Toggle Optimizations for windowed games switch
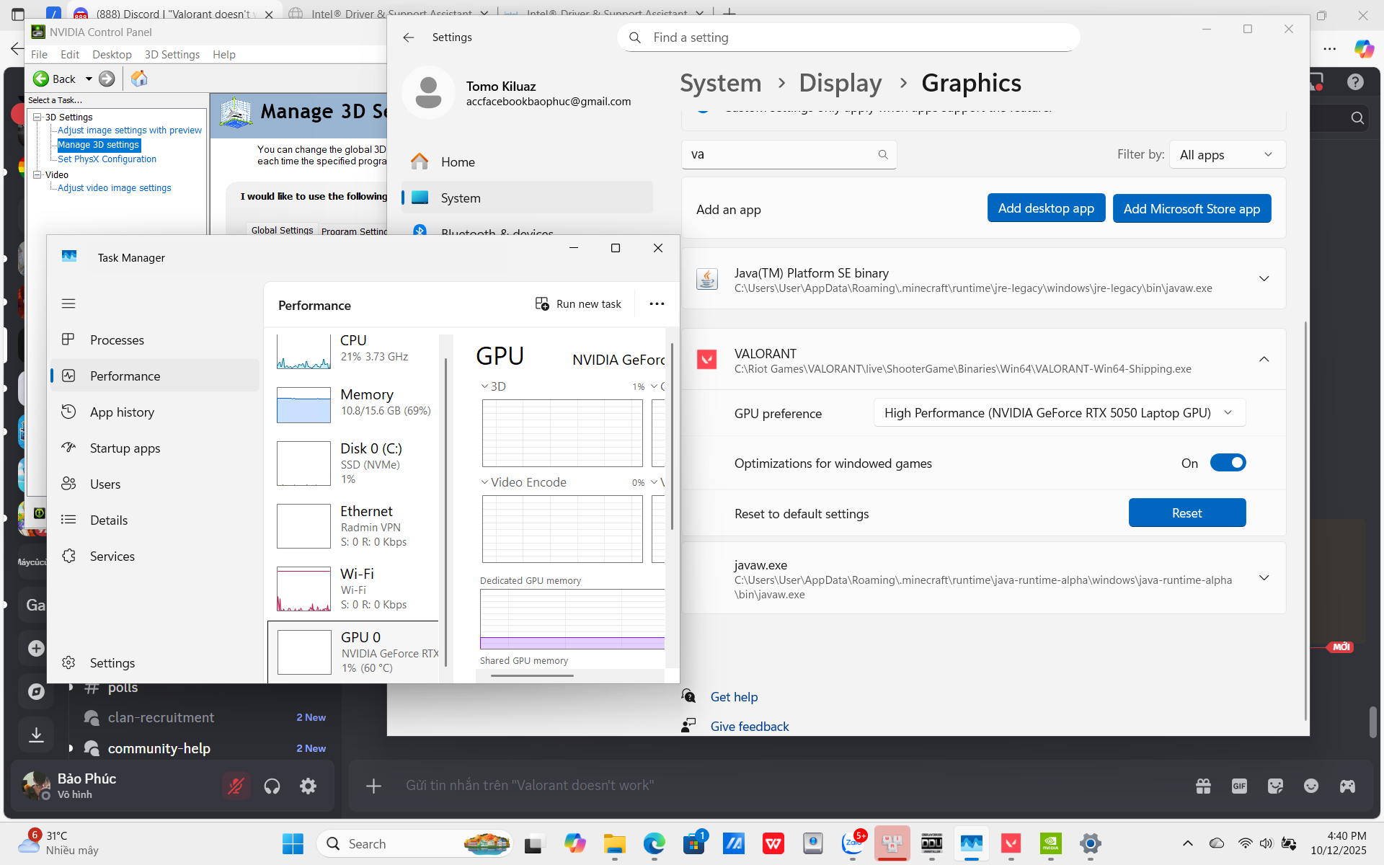This screenshot has height=865, width=1384. [1228, 463]
